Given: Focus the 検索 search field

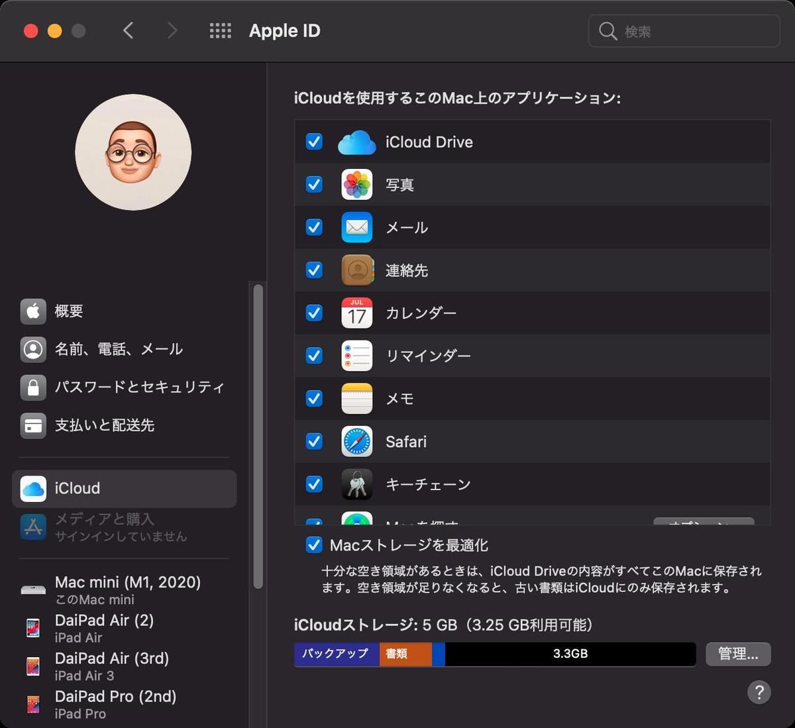Looking at the screenshot, I should (x=684, y=31).
